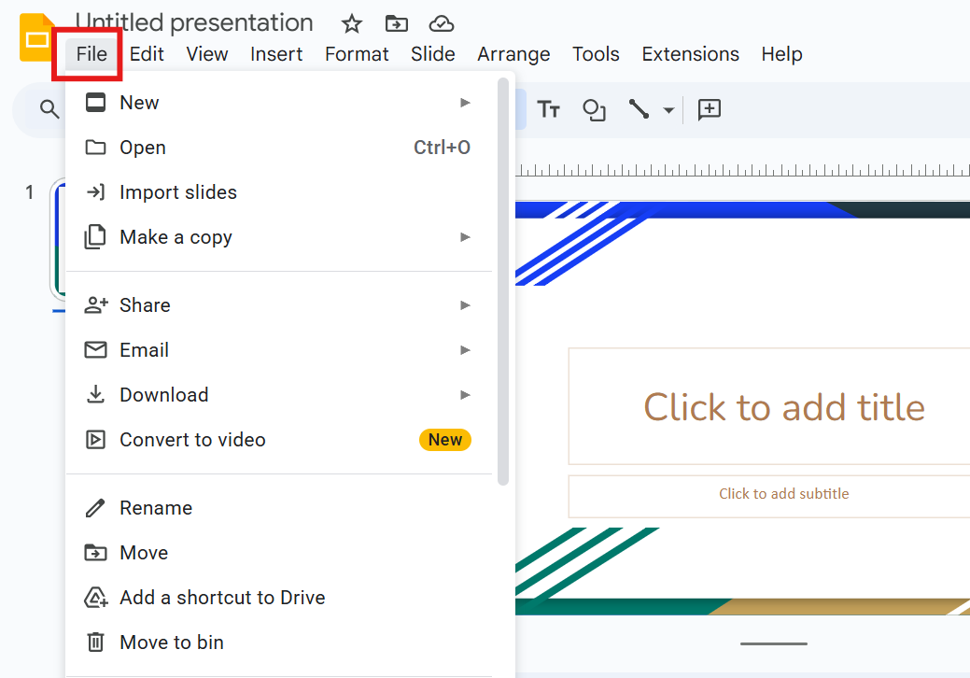Check the cloud document status icon

[441, 24]
